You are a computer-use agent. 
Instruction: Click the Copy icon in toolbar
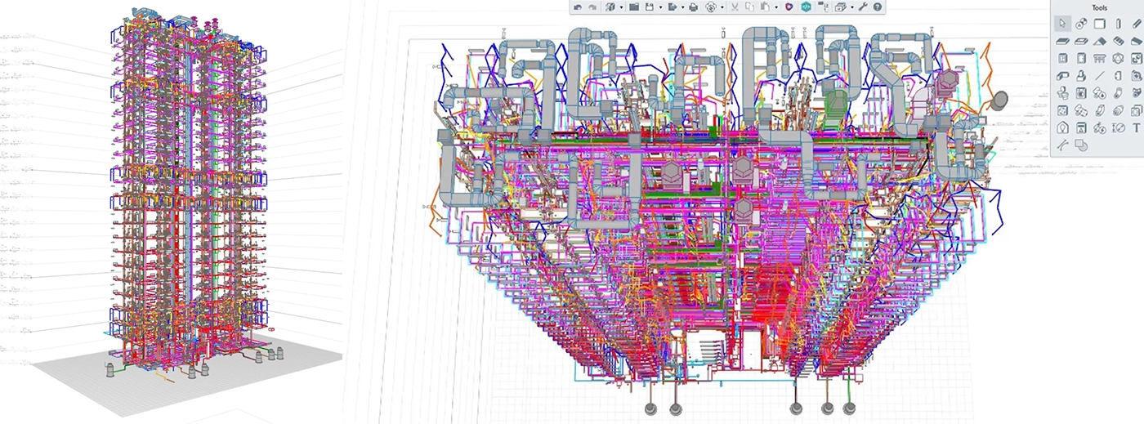pyautogui.click(x=749, y=7)
